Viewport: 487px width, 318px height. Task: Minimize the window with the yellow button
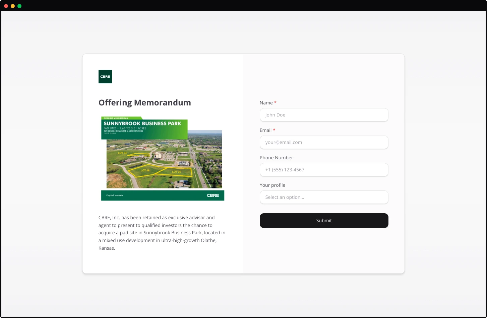point(13,6)
